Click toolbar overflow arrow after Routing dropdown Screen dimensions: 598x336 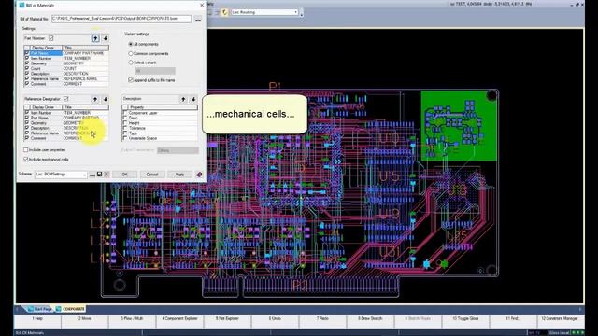tap(301, 13)
